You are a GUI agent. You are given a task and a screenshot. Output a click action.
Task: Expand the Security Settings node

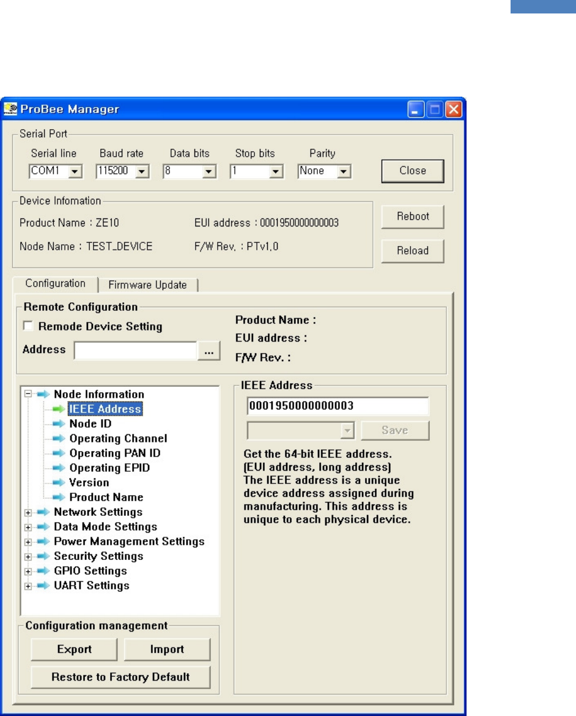[28, 557]
